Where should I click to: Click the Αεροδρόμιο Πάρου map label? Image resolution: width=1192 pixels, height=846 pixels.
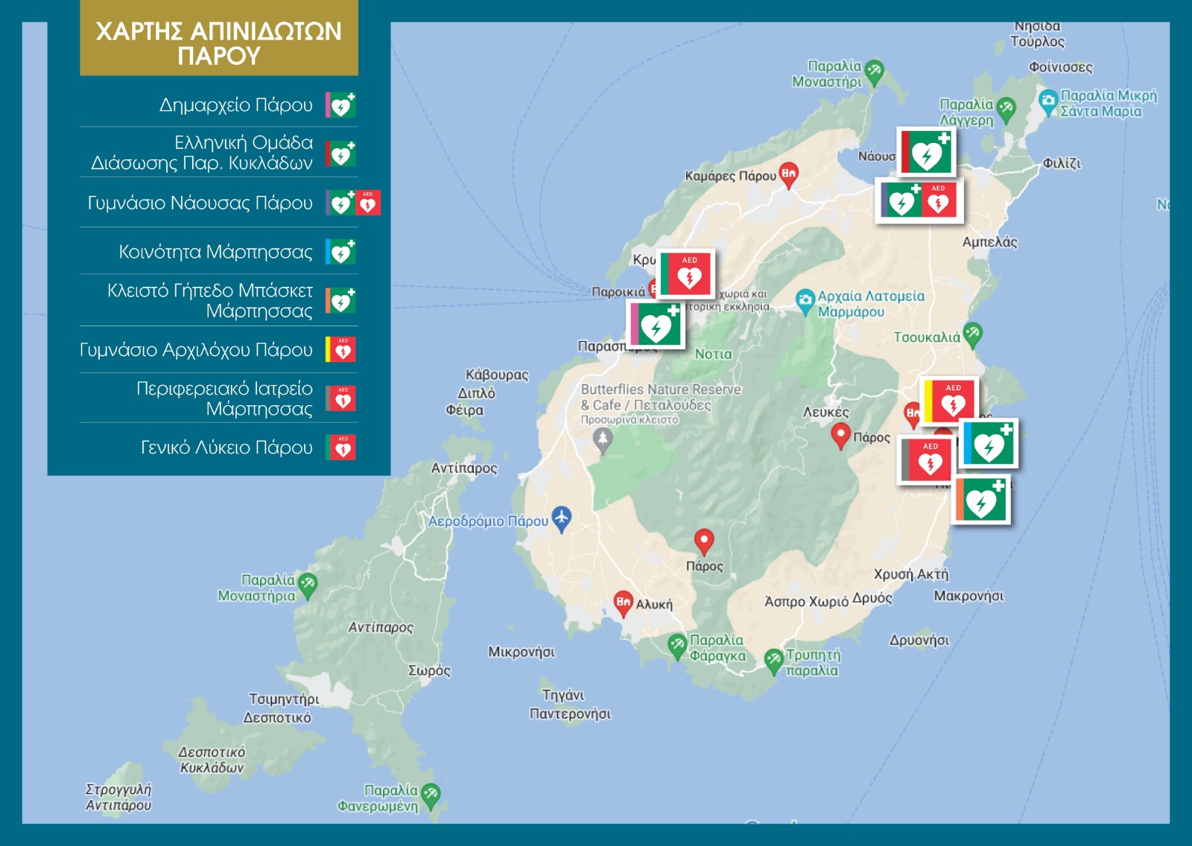click(488, 521)
